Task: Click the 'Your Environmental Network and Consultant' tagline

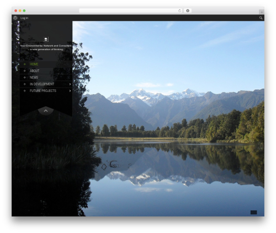Action: tap(46, 46)
